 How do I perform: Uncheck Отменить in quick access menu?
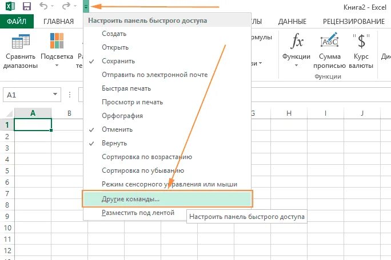pyautogui.click(x=167, y=129)
